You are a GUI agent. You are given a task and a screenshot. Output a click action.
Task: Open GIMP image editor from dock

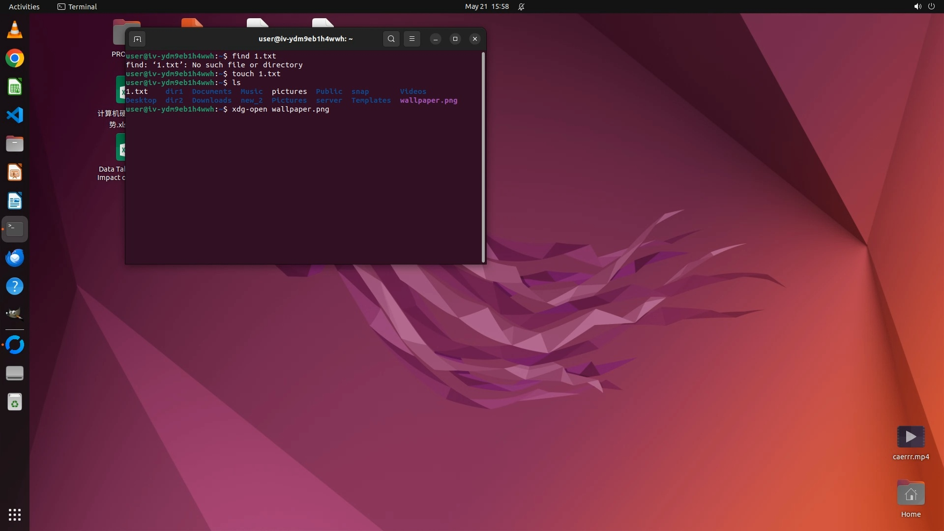(x=15, y=314)
